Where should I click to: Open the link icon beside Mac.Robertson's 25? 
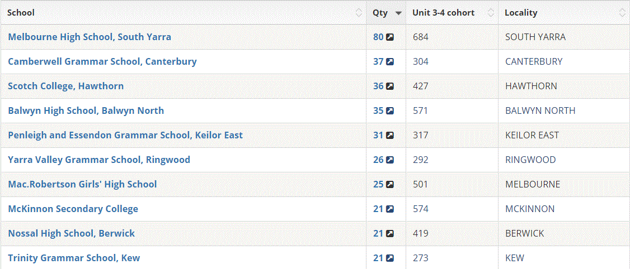pyautogui.click(x=390, y=185)
